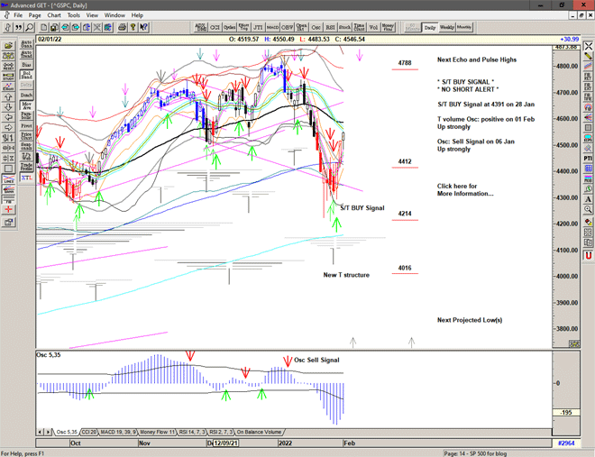Click the OBV study toolbar button
Screen dimensions: 595x457
[288, 28]
